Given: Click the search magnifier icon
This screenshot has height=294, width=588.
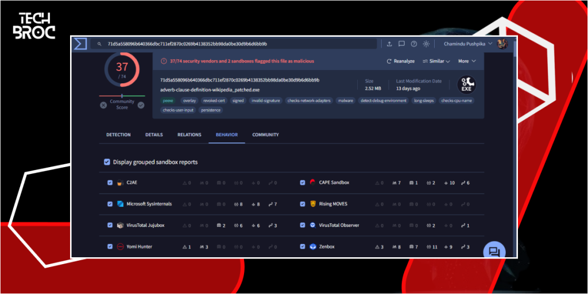Looking at the screenshot, I should [99, 44].
